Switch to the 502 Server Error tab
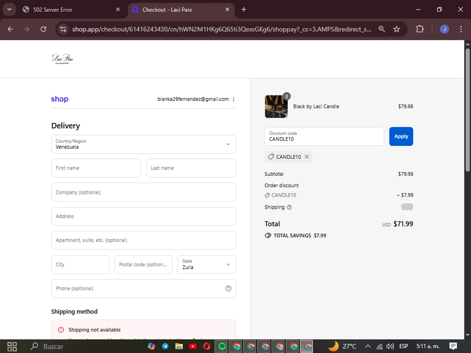The height and width of the screenshot is (353, 471). point(71,10)
